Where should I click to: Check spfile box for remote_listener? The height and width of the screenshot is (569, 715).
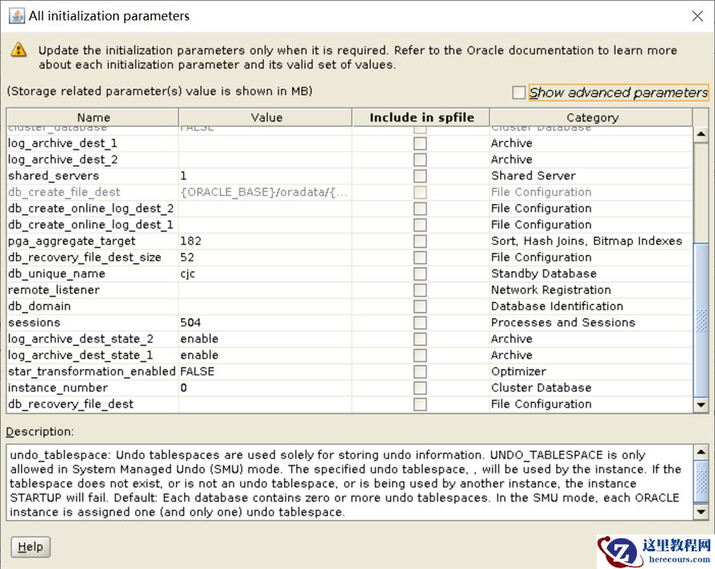pos(420,290)
